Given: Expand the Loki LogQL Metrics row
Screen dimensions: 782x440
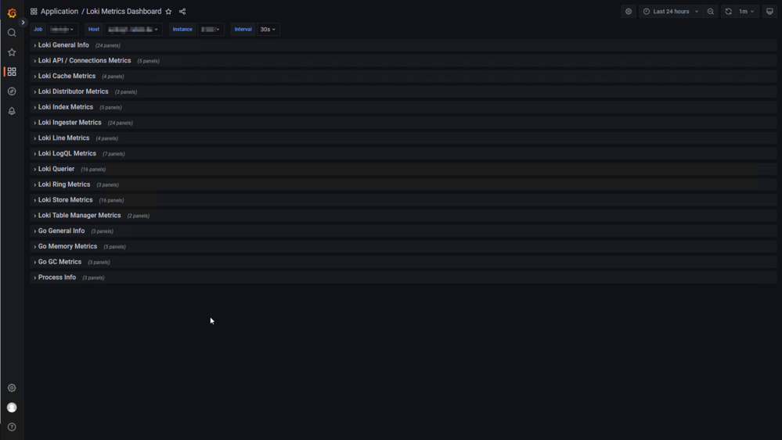Looking at the screenshot, I should [x=403, y=153].
